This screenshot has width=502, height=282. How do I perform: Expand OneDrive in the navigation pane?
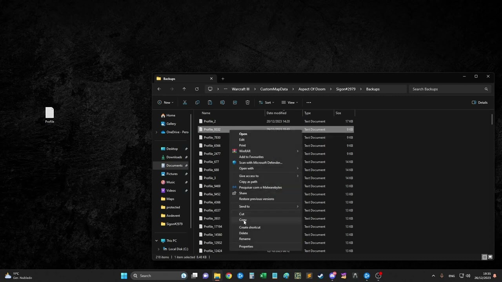click(x=156, y=132)
